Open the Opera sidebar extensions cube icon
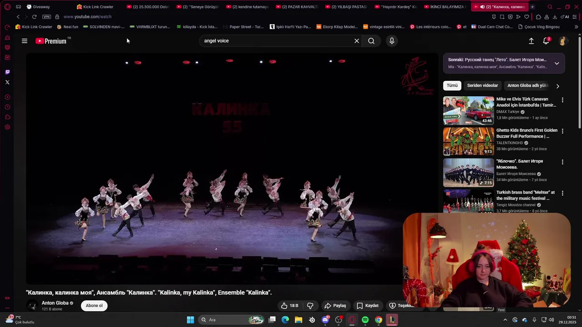This screenshot has width=582, height=327. coord(7,117)
